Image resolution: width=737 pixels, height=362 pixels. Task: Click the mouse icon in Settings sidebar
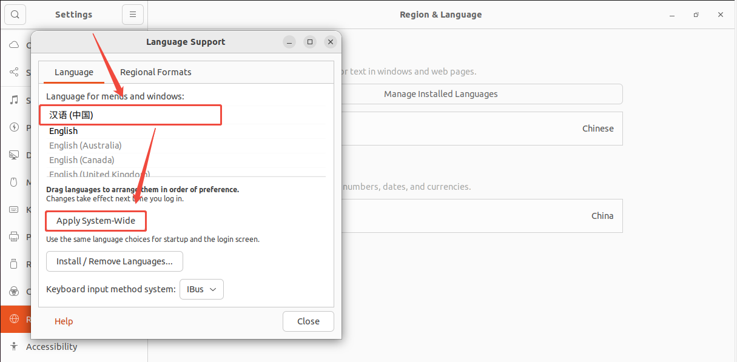tap(14, 182)
